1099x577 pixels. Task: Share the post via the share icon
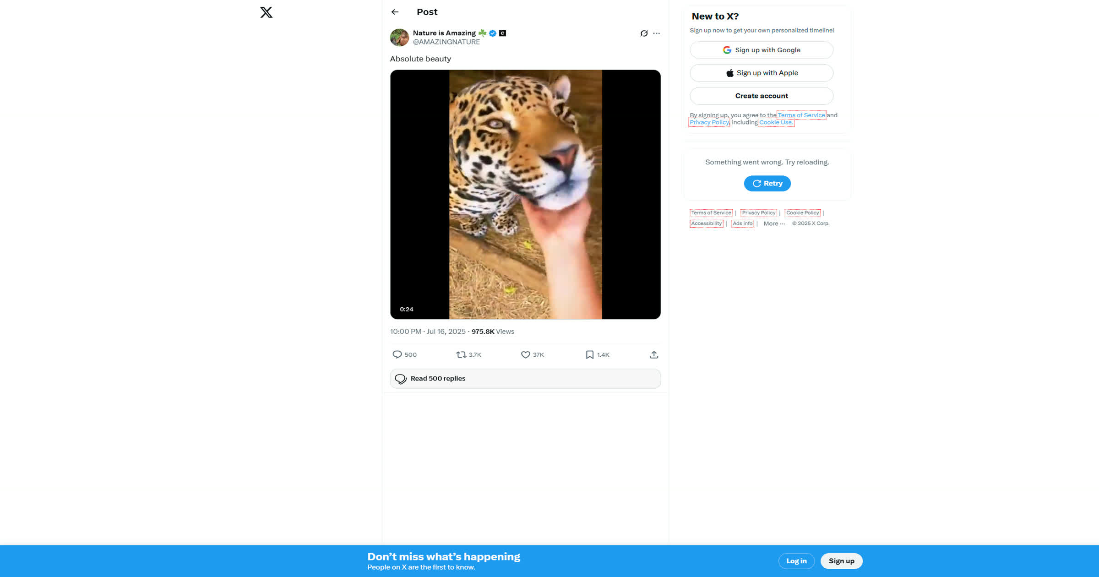(654, 354)
